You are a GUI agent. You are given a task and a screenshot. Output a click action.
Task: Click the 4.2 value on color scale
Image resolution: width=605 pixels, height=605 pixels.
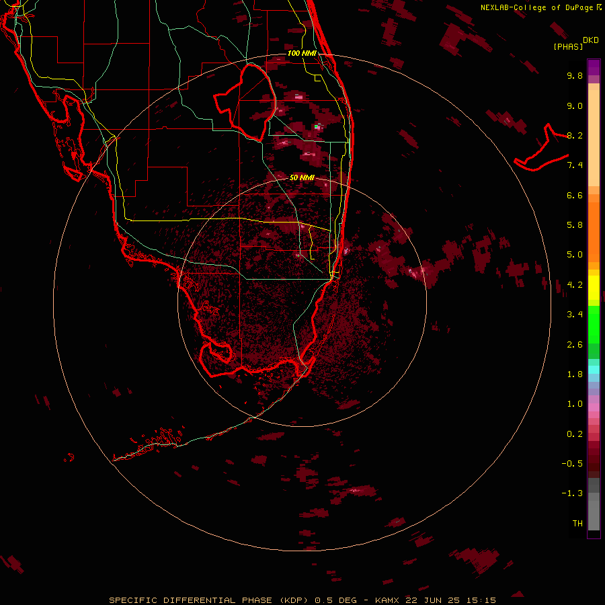tap(575, 285)
